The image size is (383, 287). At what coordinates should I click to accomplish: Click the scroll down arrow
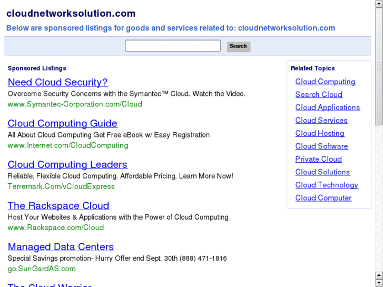[x=379, y=282]
